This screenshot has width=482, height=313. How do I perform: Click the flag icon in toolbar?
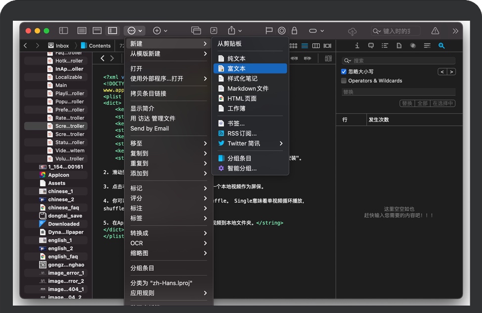269,31
